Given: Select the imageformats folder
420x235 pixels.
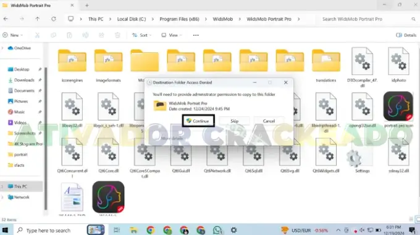Looking at the screenshot, I should coord(108,65).
